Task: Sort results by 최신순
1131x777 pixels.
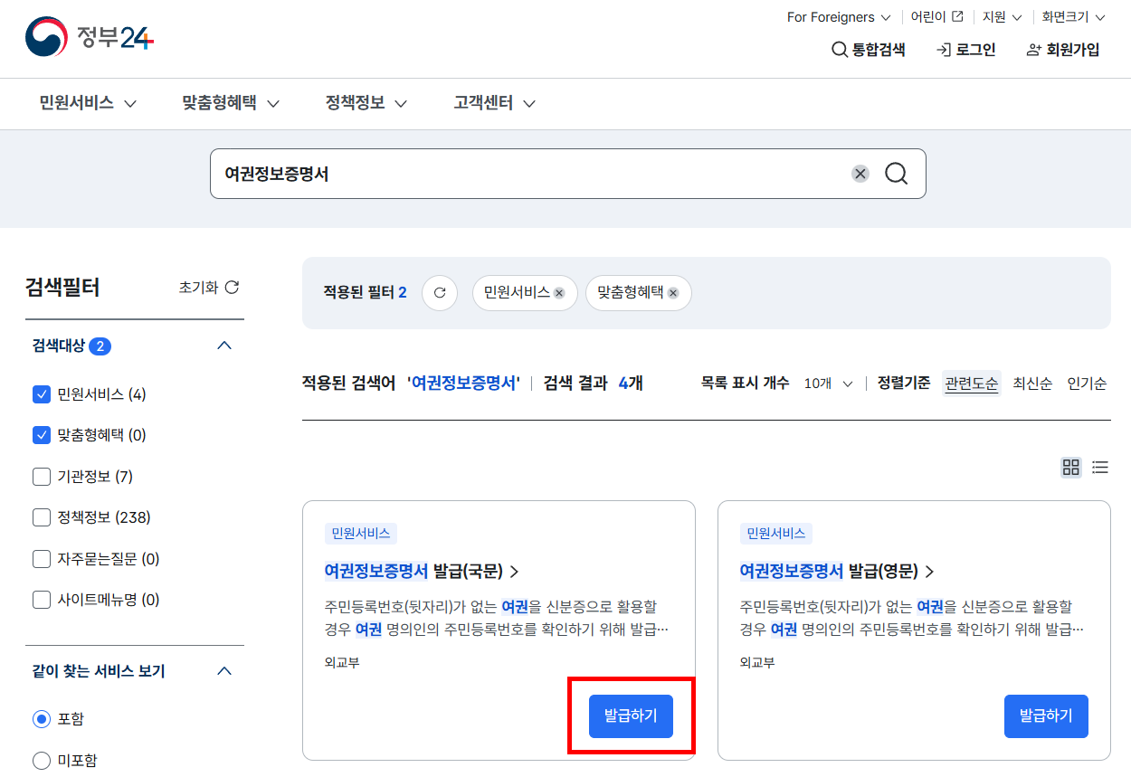Action: tap(1032, 384)
